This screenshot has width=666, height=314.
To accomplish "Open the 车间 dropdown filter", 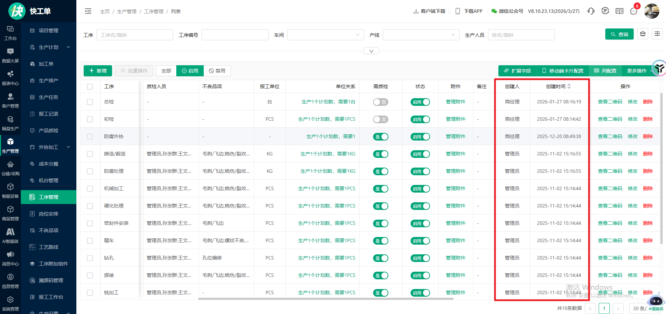I will click(x=325, y=35).
